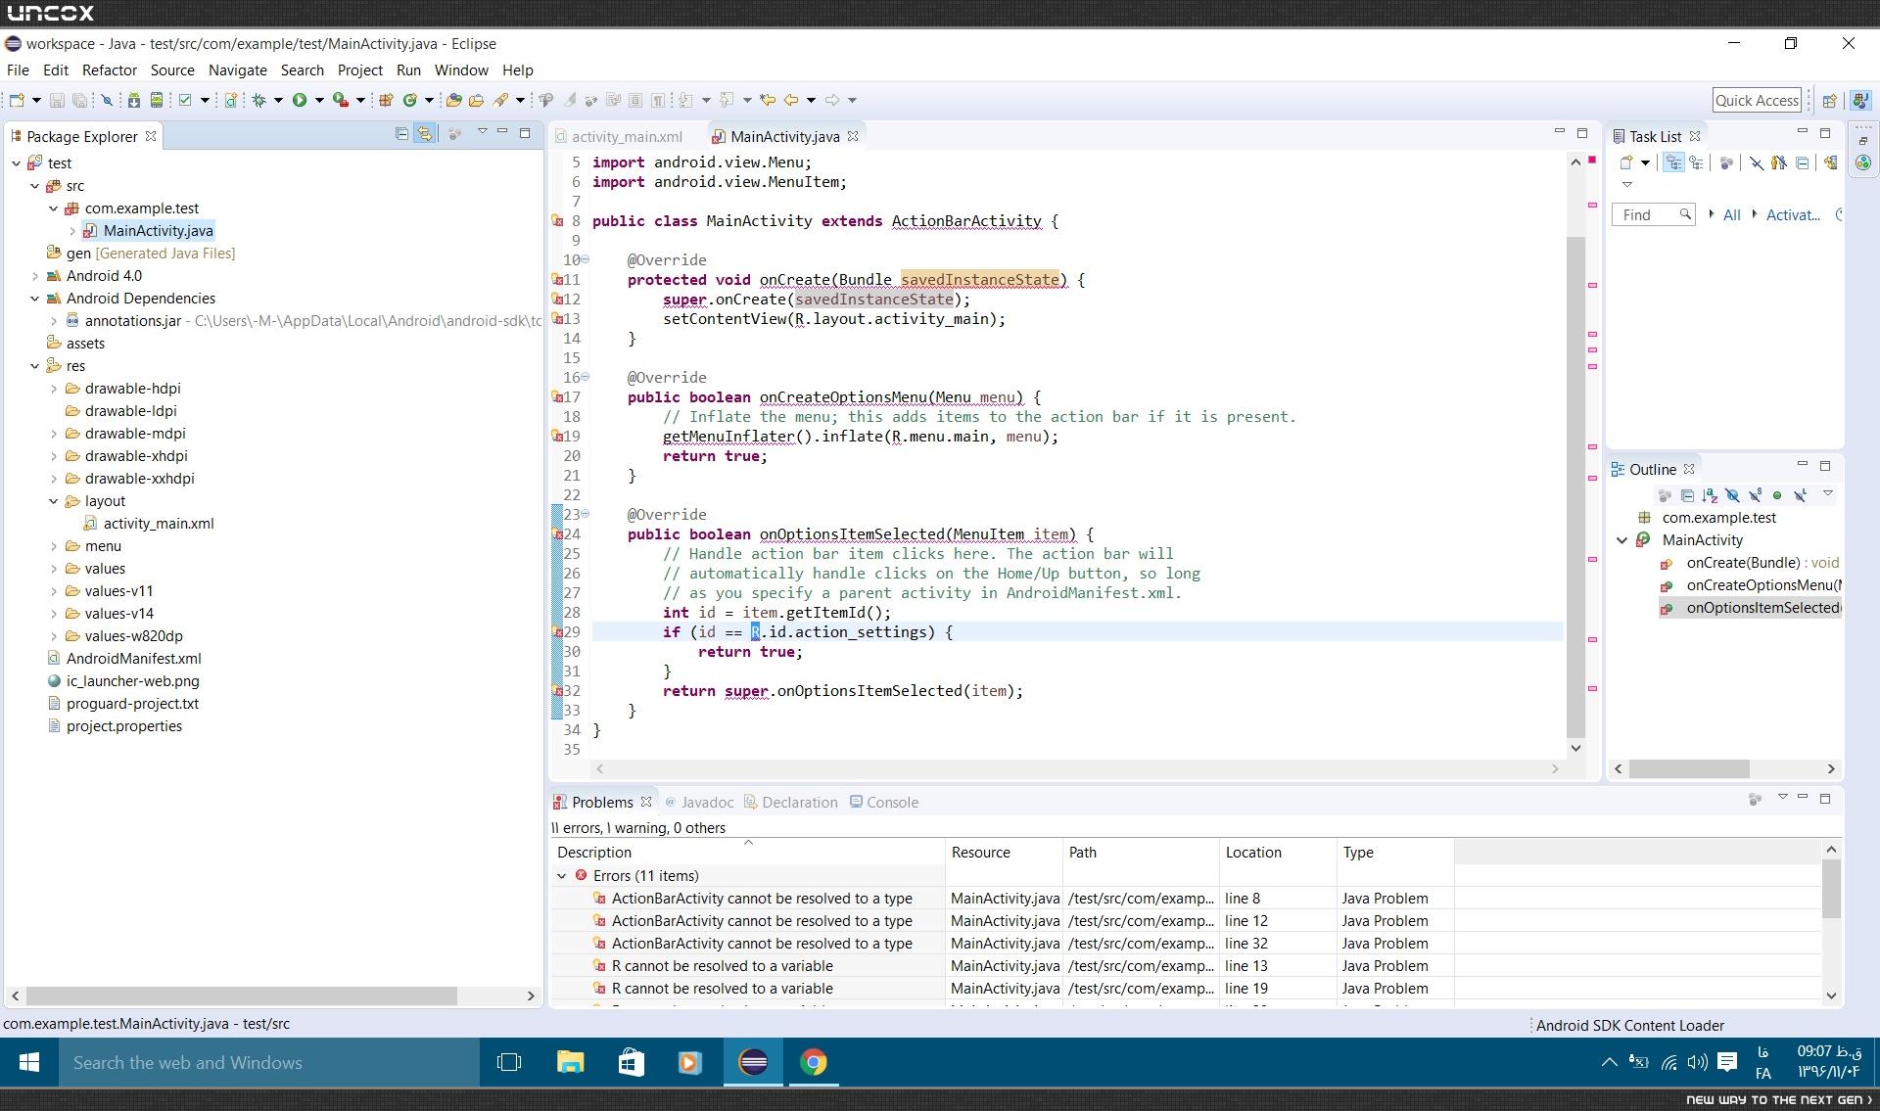Click the Debug bug icon
Viewport: 1880px width, 1111px height.
[258, 100]
